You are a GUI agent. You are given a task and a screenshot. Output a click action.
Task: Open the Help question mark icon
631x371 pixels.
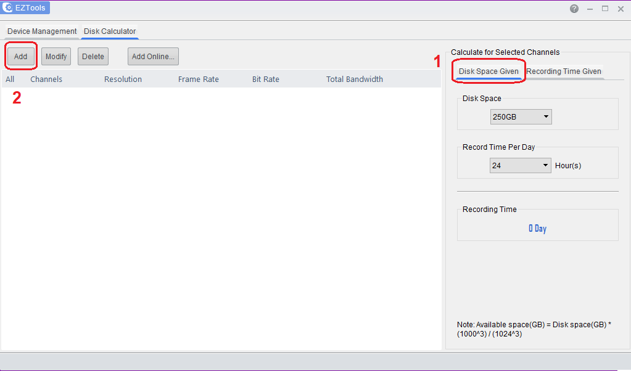coord(574,9)
